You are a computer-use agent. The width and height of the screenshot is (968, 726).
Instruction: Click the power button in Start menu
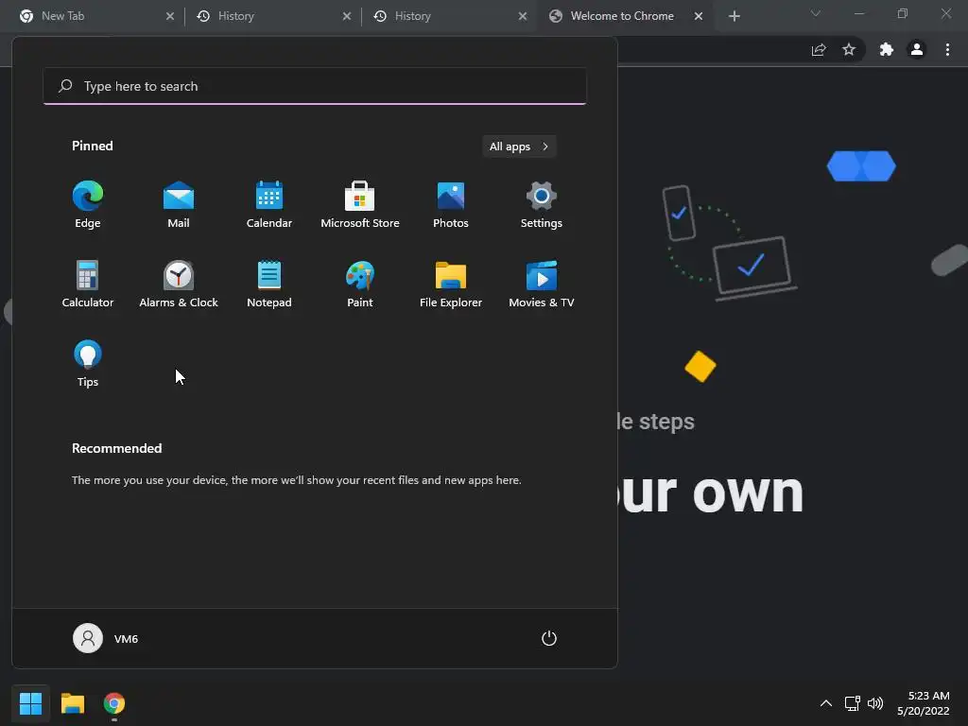(549, 638)
